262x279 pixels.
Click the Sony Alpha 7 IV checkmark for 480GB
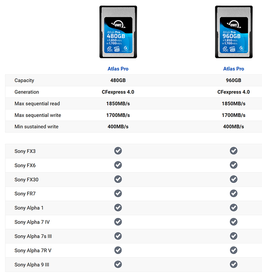118,222
